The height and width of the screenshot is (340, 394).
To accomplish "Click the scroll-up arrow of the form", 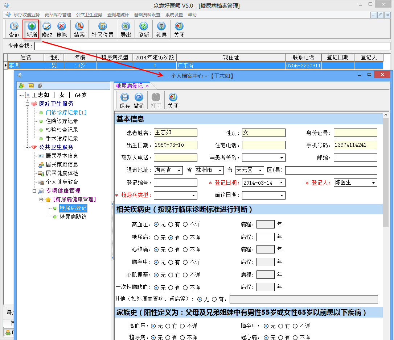I will tap(385, 115).
